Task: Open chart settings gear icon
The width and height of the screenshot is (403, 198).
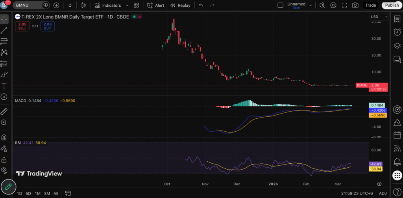Action: pyautogui.click(x=333, y=6)
